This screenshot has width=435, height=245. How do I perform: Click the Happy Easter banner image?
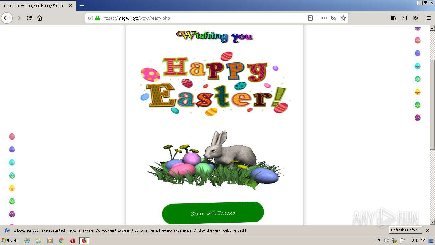click(x=215, y=84)
